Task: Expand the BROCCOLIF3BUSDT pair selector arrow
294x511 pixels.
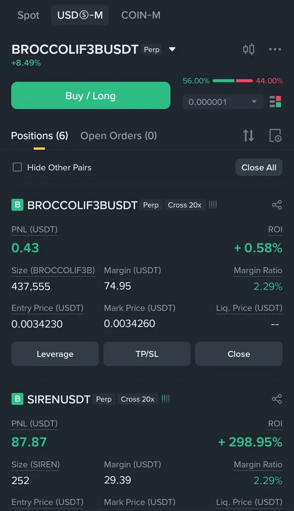Action: (172, 49)
